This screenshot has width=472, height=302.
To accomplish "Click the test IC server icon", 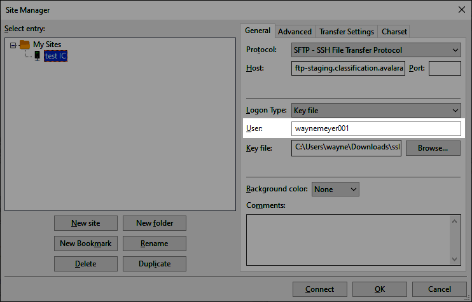I will tap(37, 55).
